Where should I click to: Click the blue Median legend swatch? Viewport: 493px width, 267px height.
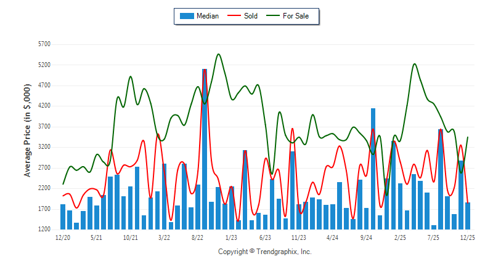point(186,16)
